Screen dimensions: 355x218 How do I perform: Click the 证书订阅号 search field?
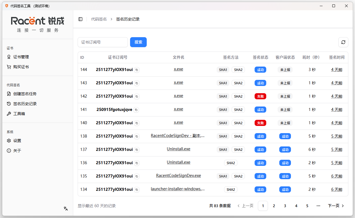[x=103, y=42]
